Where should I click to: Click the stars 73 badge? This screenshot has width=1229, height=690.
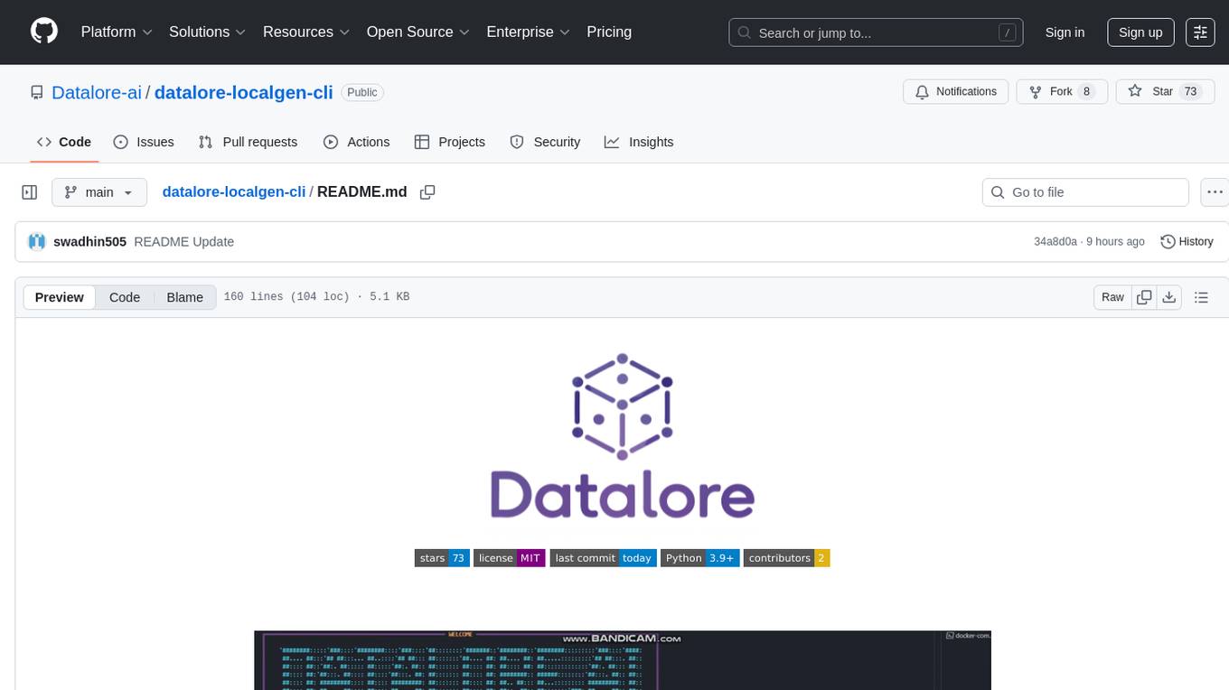coord(442,558)
